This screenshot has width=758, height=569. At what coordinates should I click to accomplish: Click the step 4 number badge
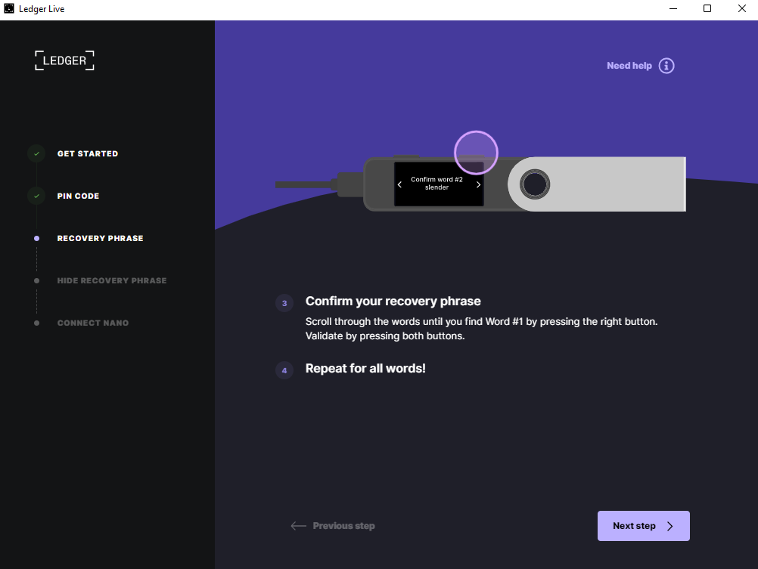coord(284,370)
